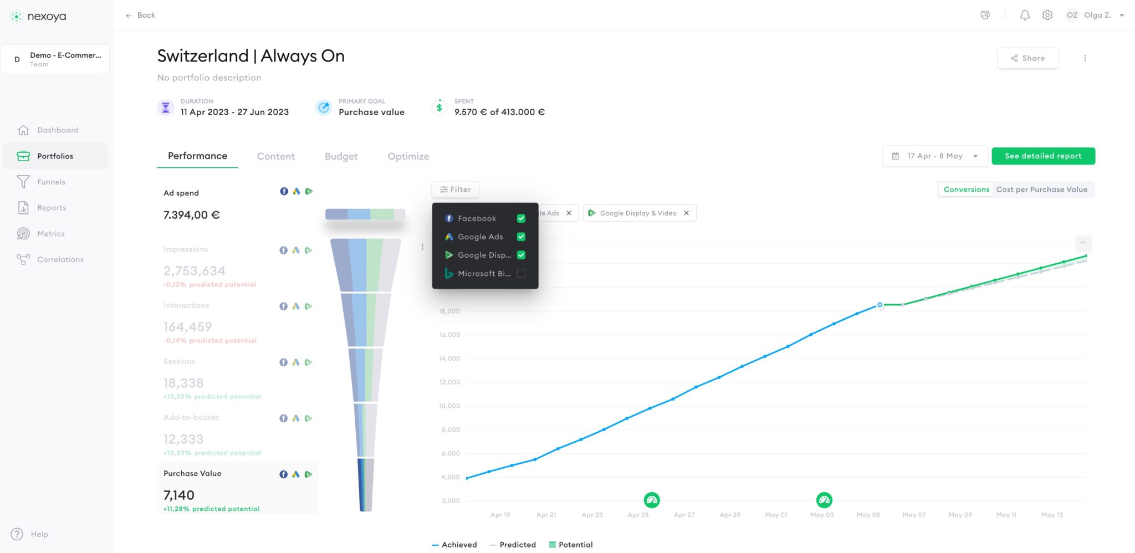The image size is (1135, 553).
Task: Click the green marker on May 03
Action: click(x=824, y=499)
